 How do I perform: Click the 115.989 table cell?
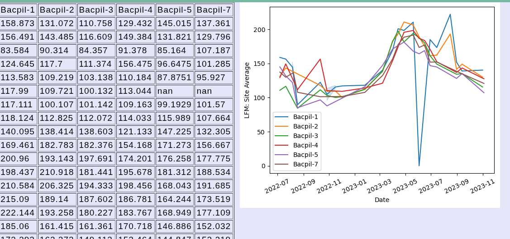pyautogui.click(x=175, y=118)
